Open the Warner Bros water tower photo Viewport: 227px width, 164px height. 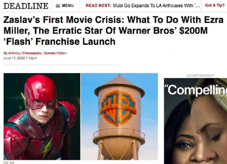pos(119,116)
